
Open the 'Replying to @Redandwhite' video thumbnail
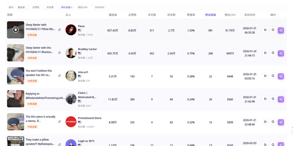[15, 99]
